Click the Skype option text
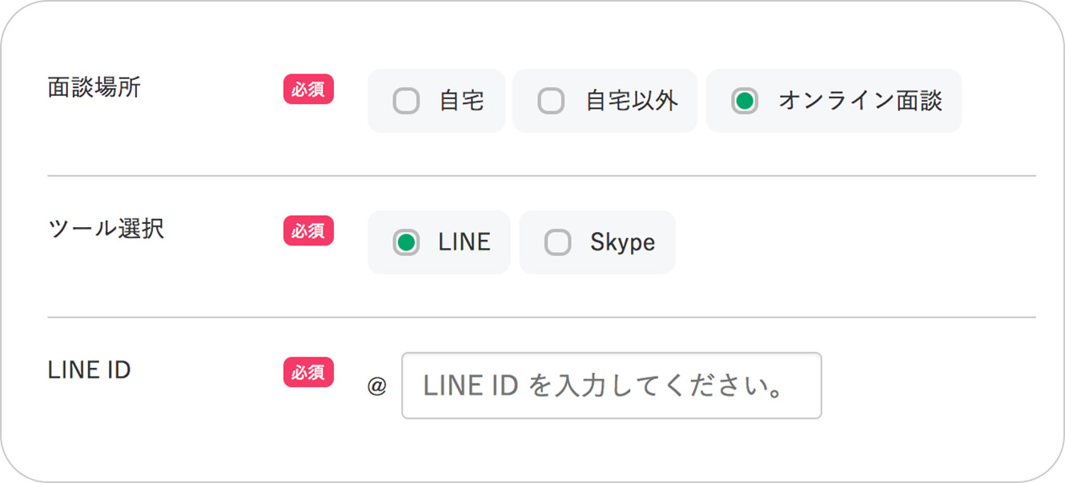Screen dimensions: 1065x483 (623, 243)
